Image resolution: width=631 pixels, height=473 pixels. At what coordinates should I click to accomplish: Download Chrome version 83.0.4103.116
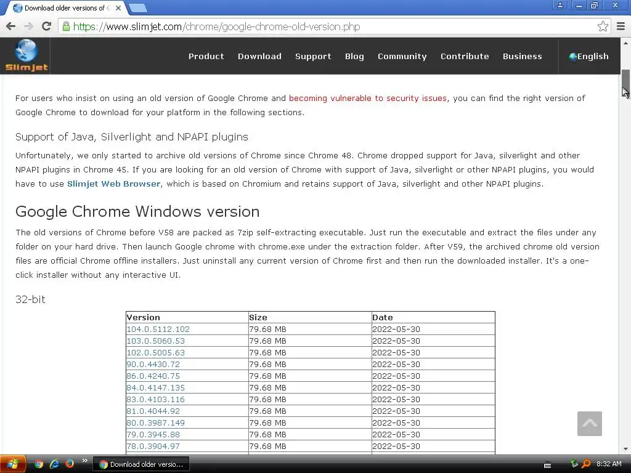(156, 399)
